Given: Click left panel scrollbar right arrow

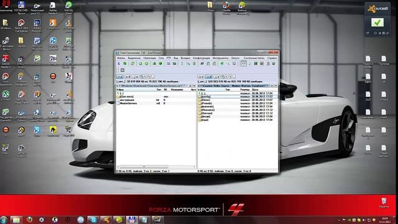Looking at the screenshot, I should click(195, 167).
